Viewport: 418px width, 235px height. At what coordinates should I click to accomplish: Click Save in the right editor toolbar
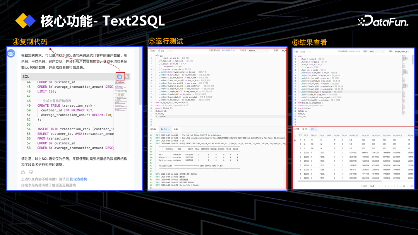(297, 51)
